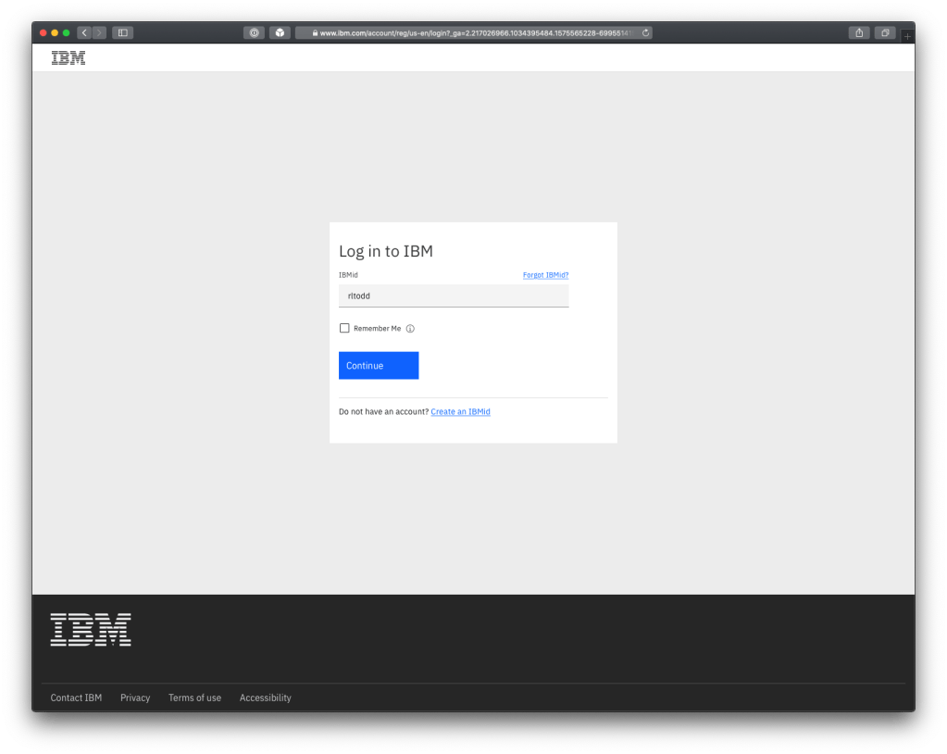Open the Create an IBMid link
This screenshot has height=754, width=947.
(460, 411)
